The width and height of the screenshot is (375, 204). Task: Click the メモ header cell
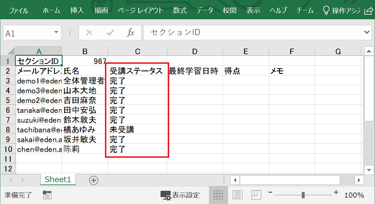pyautogui.click(x=292, y=71)
